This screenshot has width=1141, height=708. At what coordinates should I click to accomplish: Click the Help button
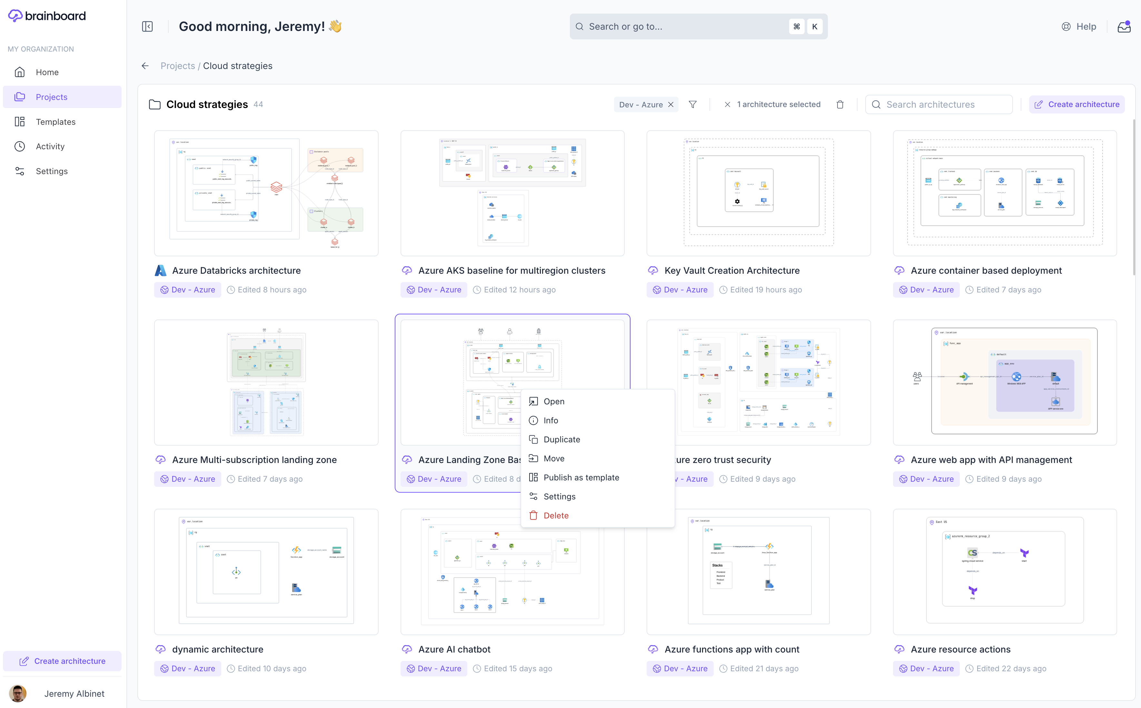coord(1079,27)
